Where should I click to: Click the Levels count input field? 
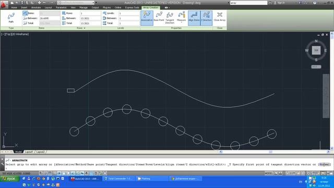tap(129, 13)
